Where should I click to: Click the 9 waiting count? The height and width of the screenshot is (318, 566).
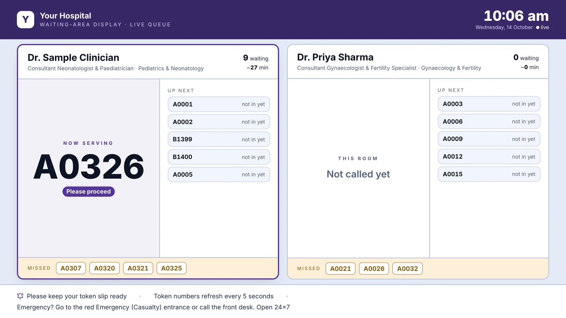255,58
